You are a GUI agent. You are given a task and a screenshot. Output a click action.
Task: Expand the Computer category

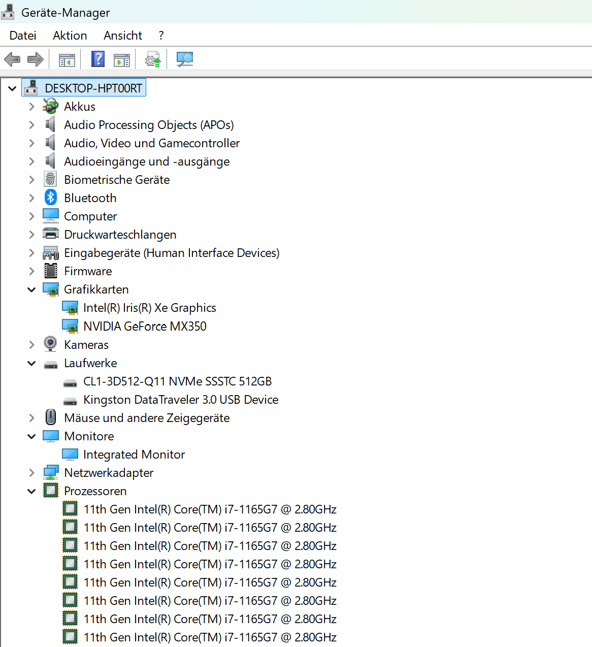pyautogui.click(x=31, y=216)
